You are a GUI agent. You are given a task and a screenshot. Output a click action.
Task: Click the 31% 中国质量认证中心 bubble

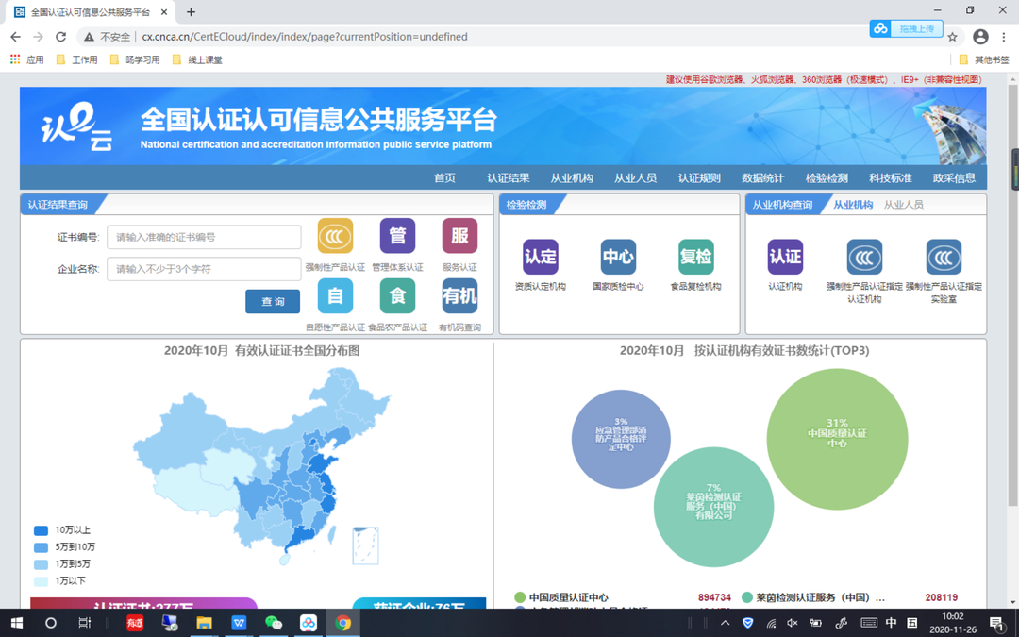coord(837,439)
